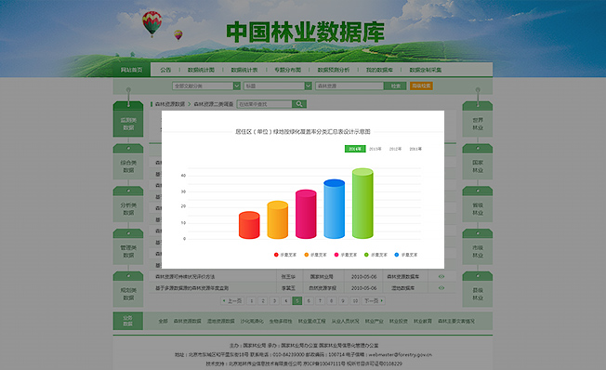This screenshot has width=606, height=370.
Task: Open the 公告 menu item
Action: [x=165, y=70]
